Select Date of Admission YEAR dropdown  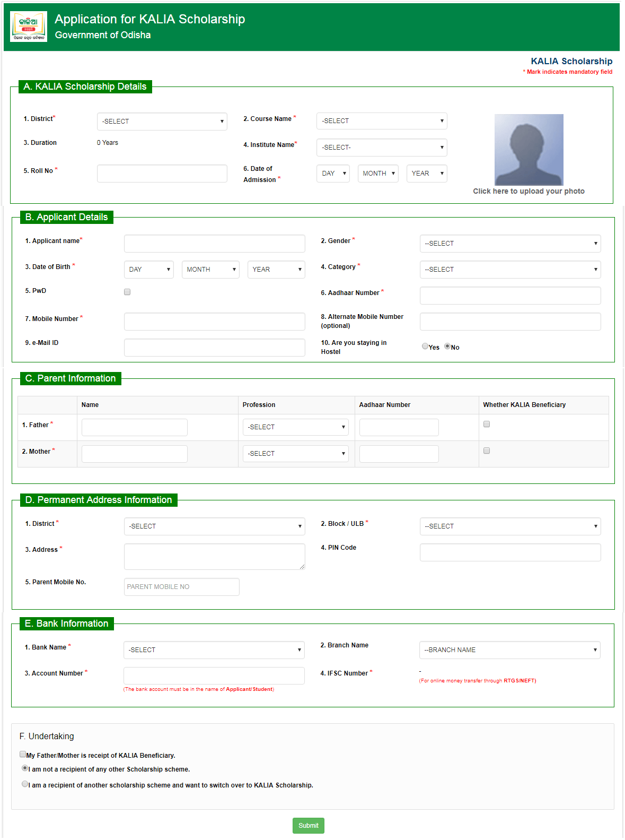[x=427, y=174]
